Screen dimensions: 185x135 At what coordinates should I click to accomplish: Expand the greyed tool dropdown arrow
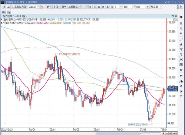86,7
